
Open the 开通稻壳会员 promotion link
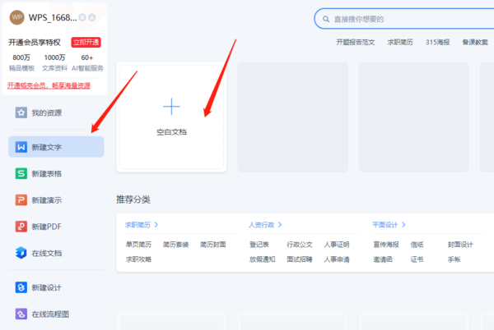point(49,85)
